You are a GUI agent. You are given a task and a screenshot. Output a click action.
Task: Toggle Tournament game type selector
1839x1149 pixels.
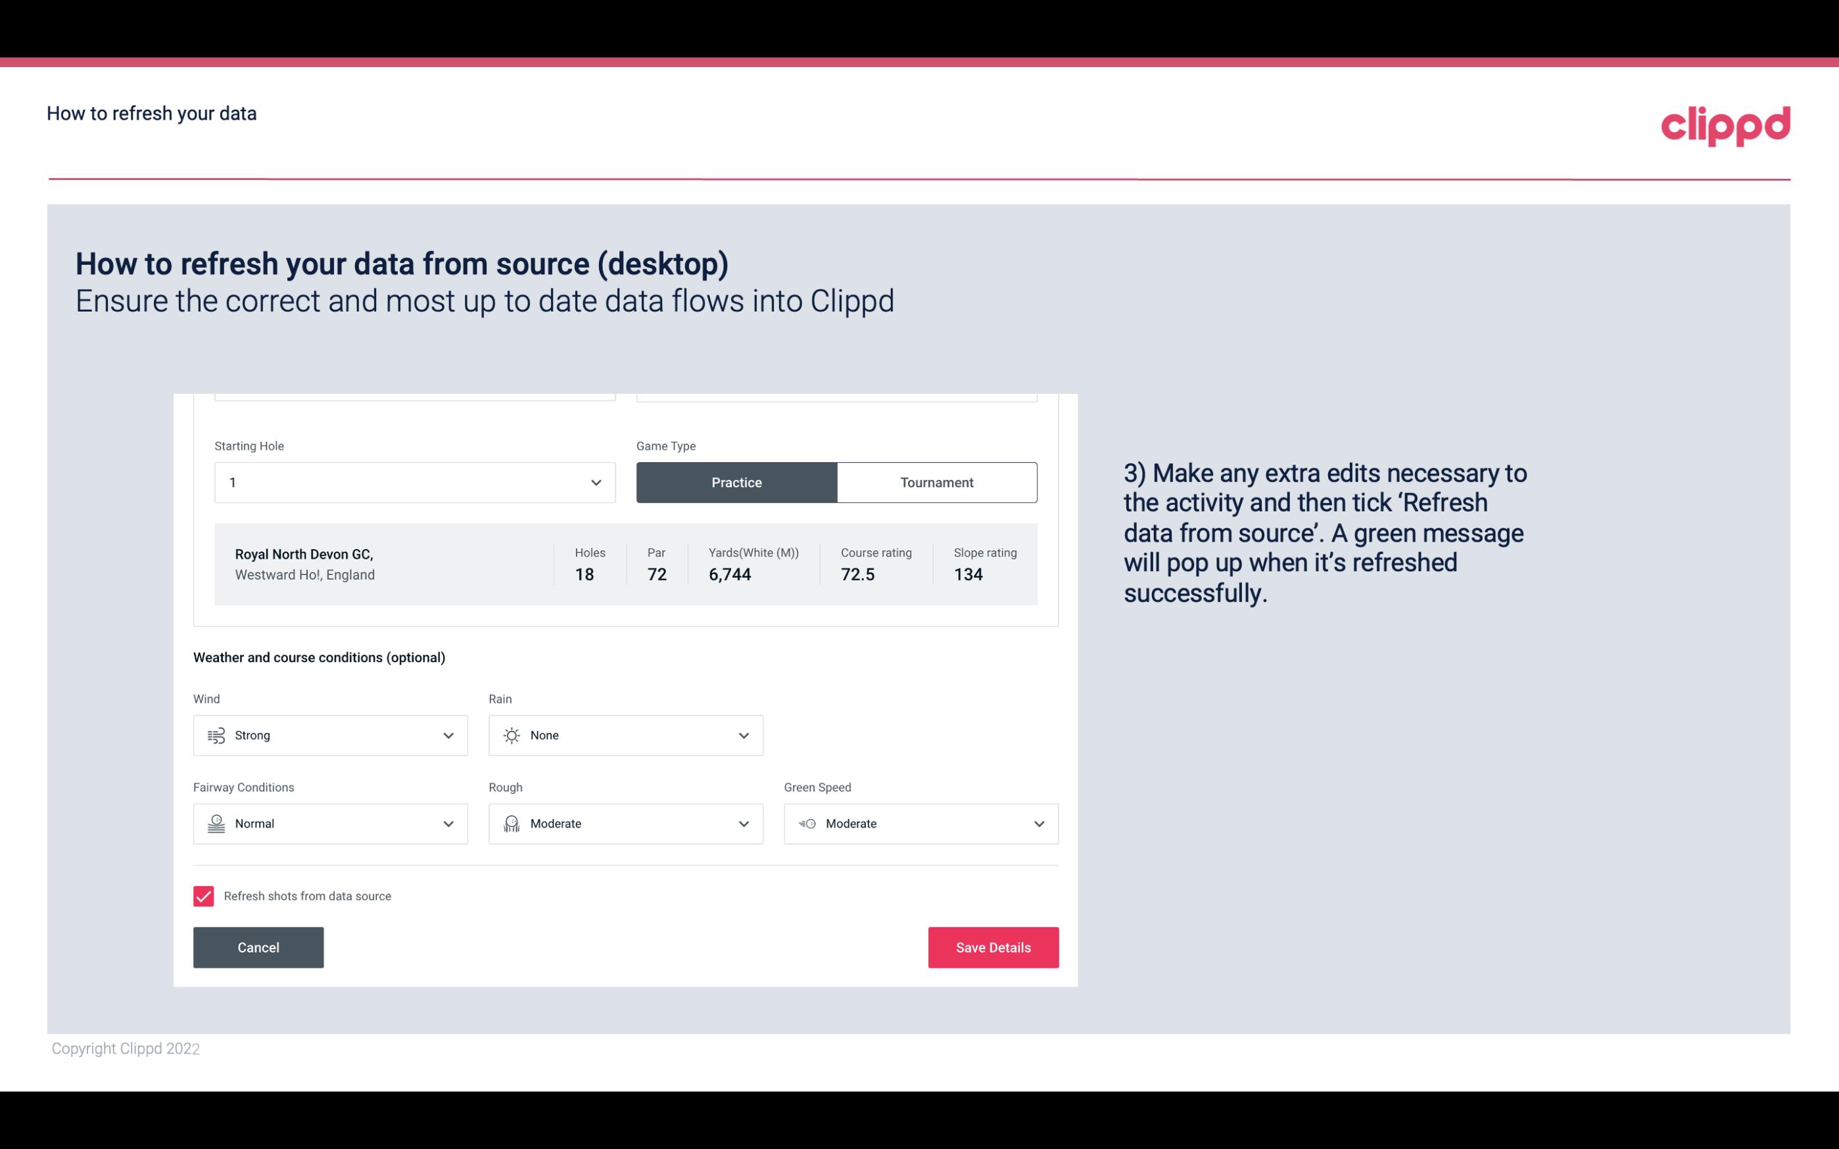coord(938,482)
